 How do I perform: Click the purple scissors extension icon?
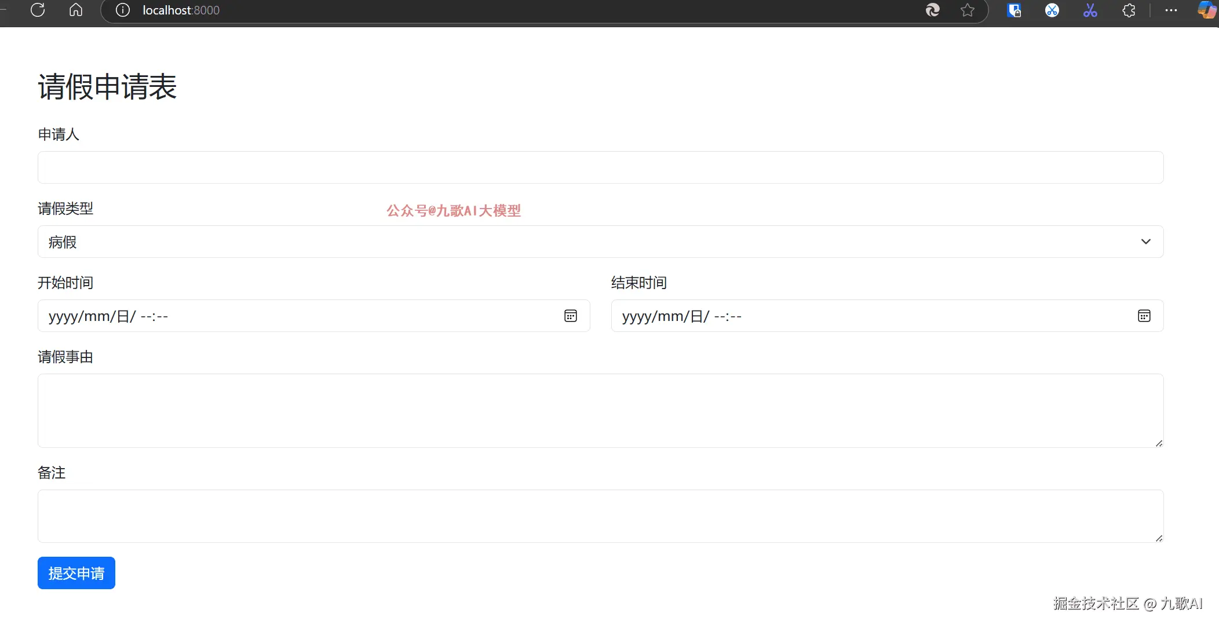[1090, 10]
